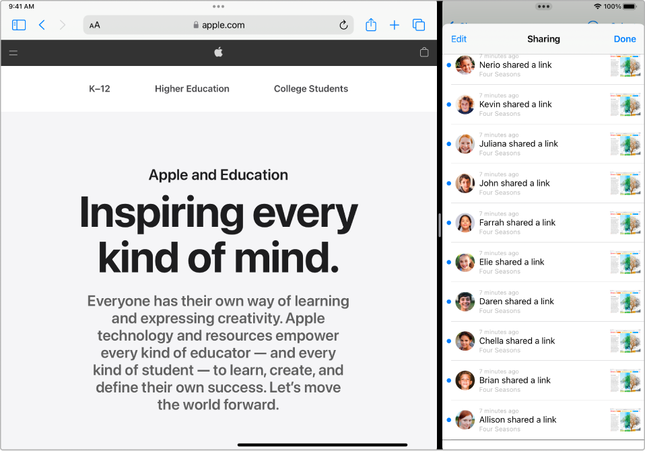Open a new Safari tab

click(x=395, y=24)
